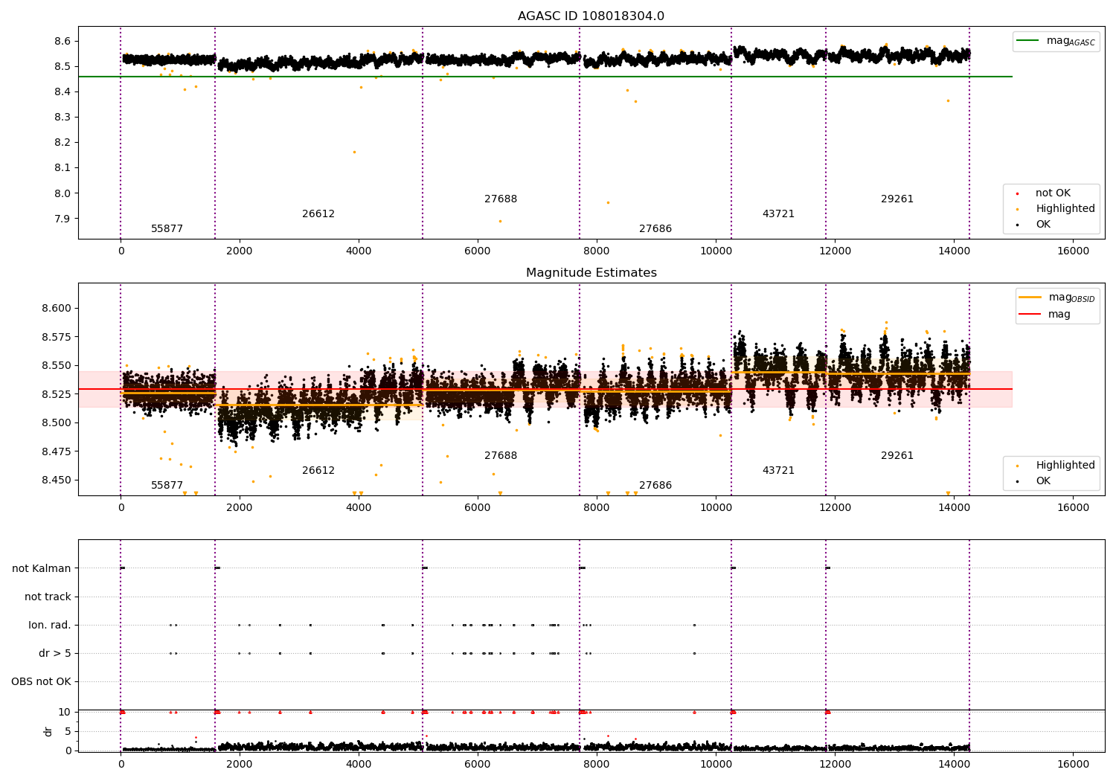Screen dimensions: 1116x781
Task: Click OBSID label 26612 in Magnitude Estimates plot
Action: coord(318,470)
